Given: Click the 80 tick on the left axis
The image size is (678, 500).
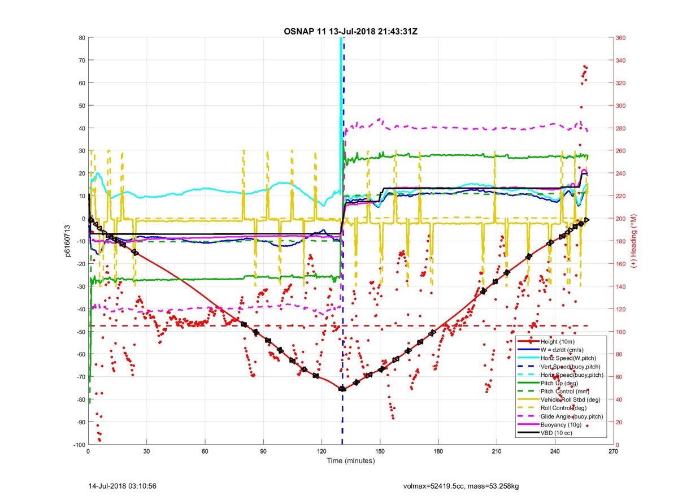Looking at the screenshot, I should tap(81, 38).
